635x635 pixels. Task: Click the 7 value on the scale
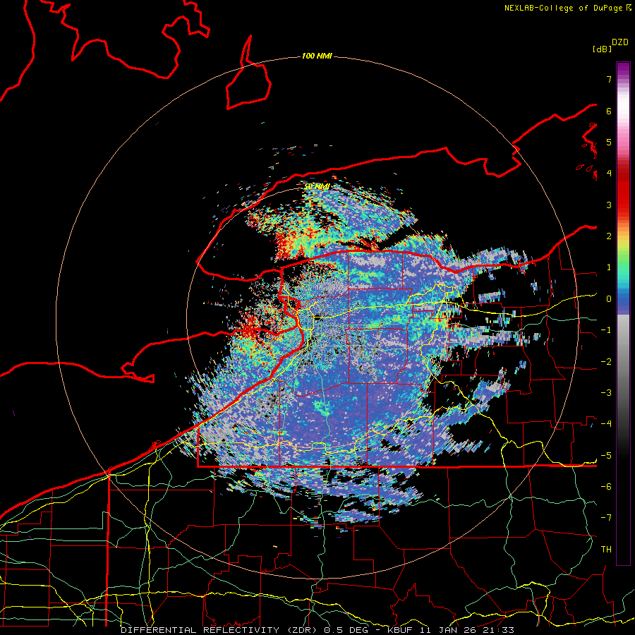pos(609,79)
